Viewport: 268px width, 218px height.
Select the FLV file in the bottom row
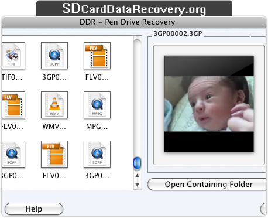[x=54, y=154]
